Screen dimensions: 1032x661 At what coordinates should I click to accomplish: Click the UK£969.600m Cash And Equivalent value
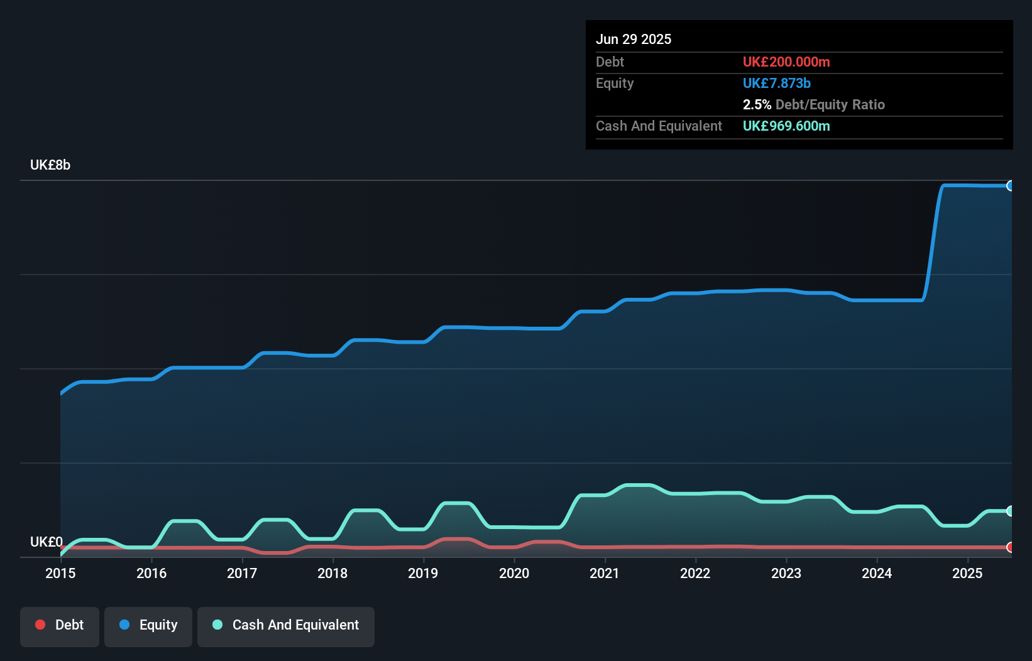click(x=786, y=126)
